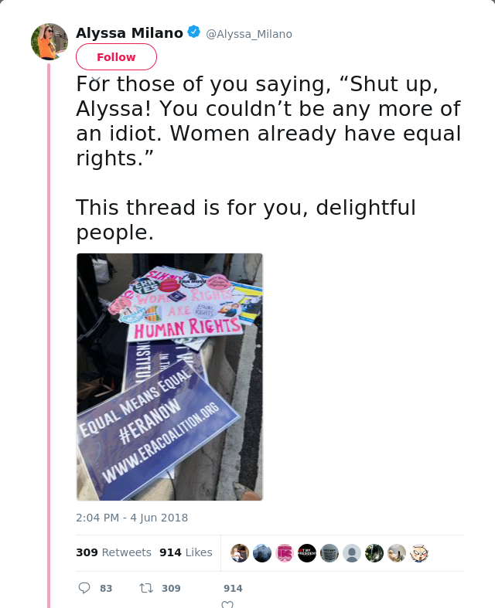Viewport: 495px width, 608px height.
Task: Open the Alyssa Milano display name link
Action: 129,32
